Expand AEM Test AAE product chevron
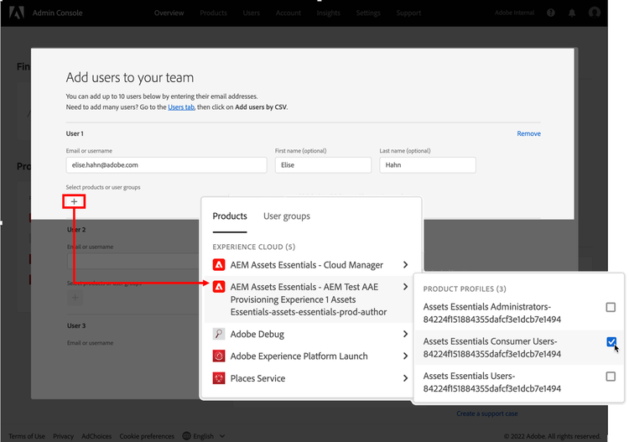629x442 pixels. 405,287
